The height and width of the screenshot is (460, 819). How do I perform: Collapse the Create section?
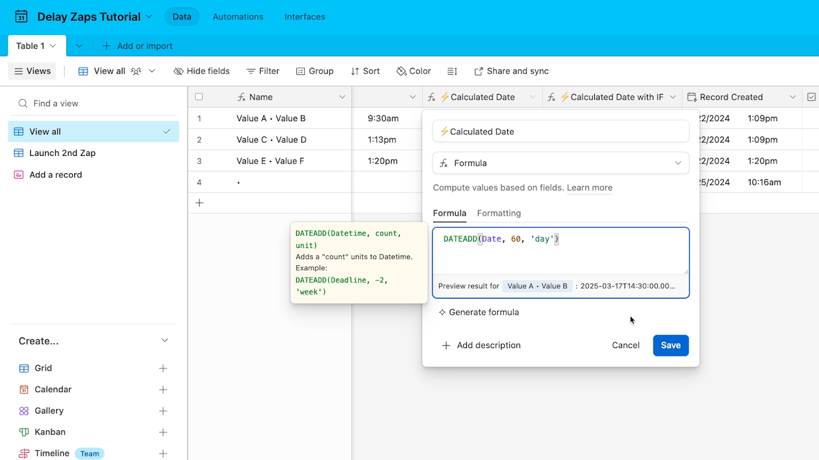[165, 340]
